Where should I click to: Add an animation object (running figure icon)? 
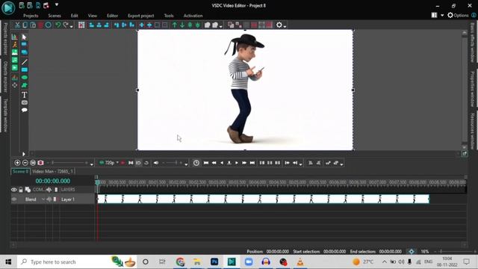15,45
